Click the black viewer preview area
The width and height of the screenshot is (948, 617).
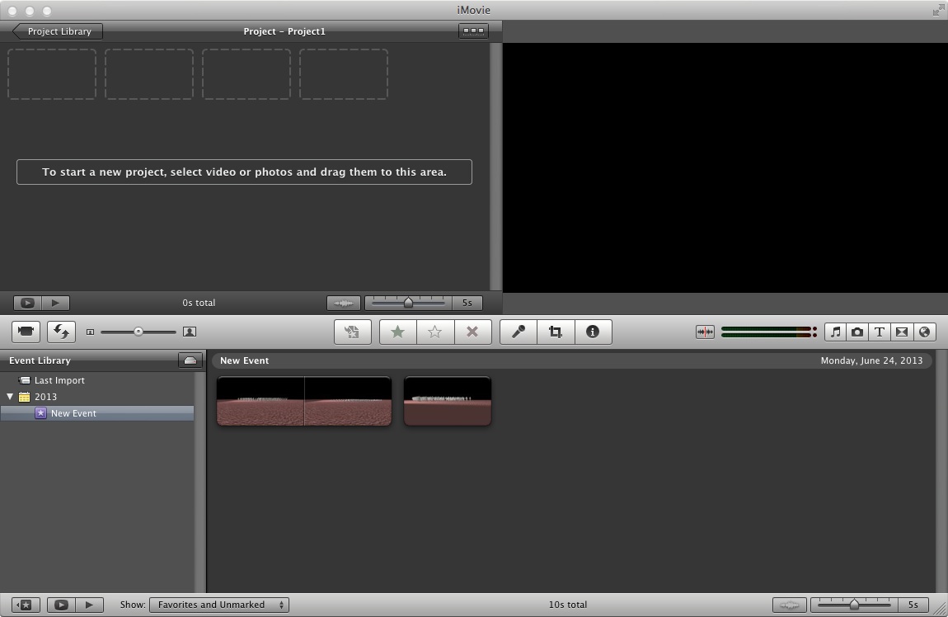(x=725, y=167)
